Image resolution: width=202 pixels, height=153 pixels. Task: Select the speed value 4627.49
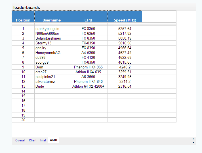[125, 53]
